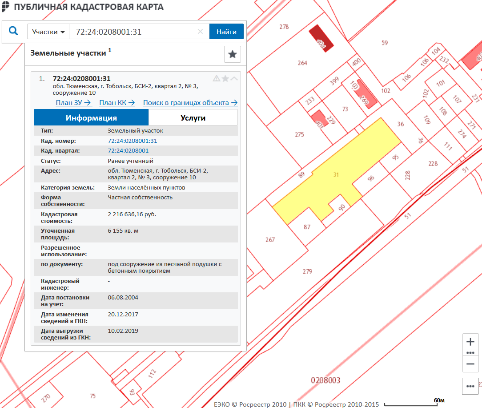Collapse the parcel result card chevron
This screenshot has width=482, height=408.
(x=234, y=79)
